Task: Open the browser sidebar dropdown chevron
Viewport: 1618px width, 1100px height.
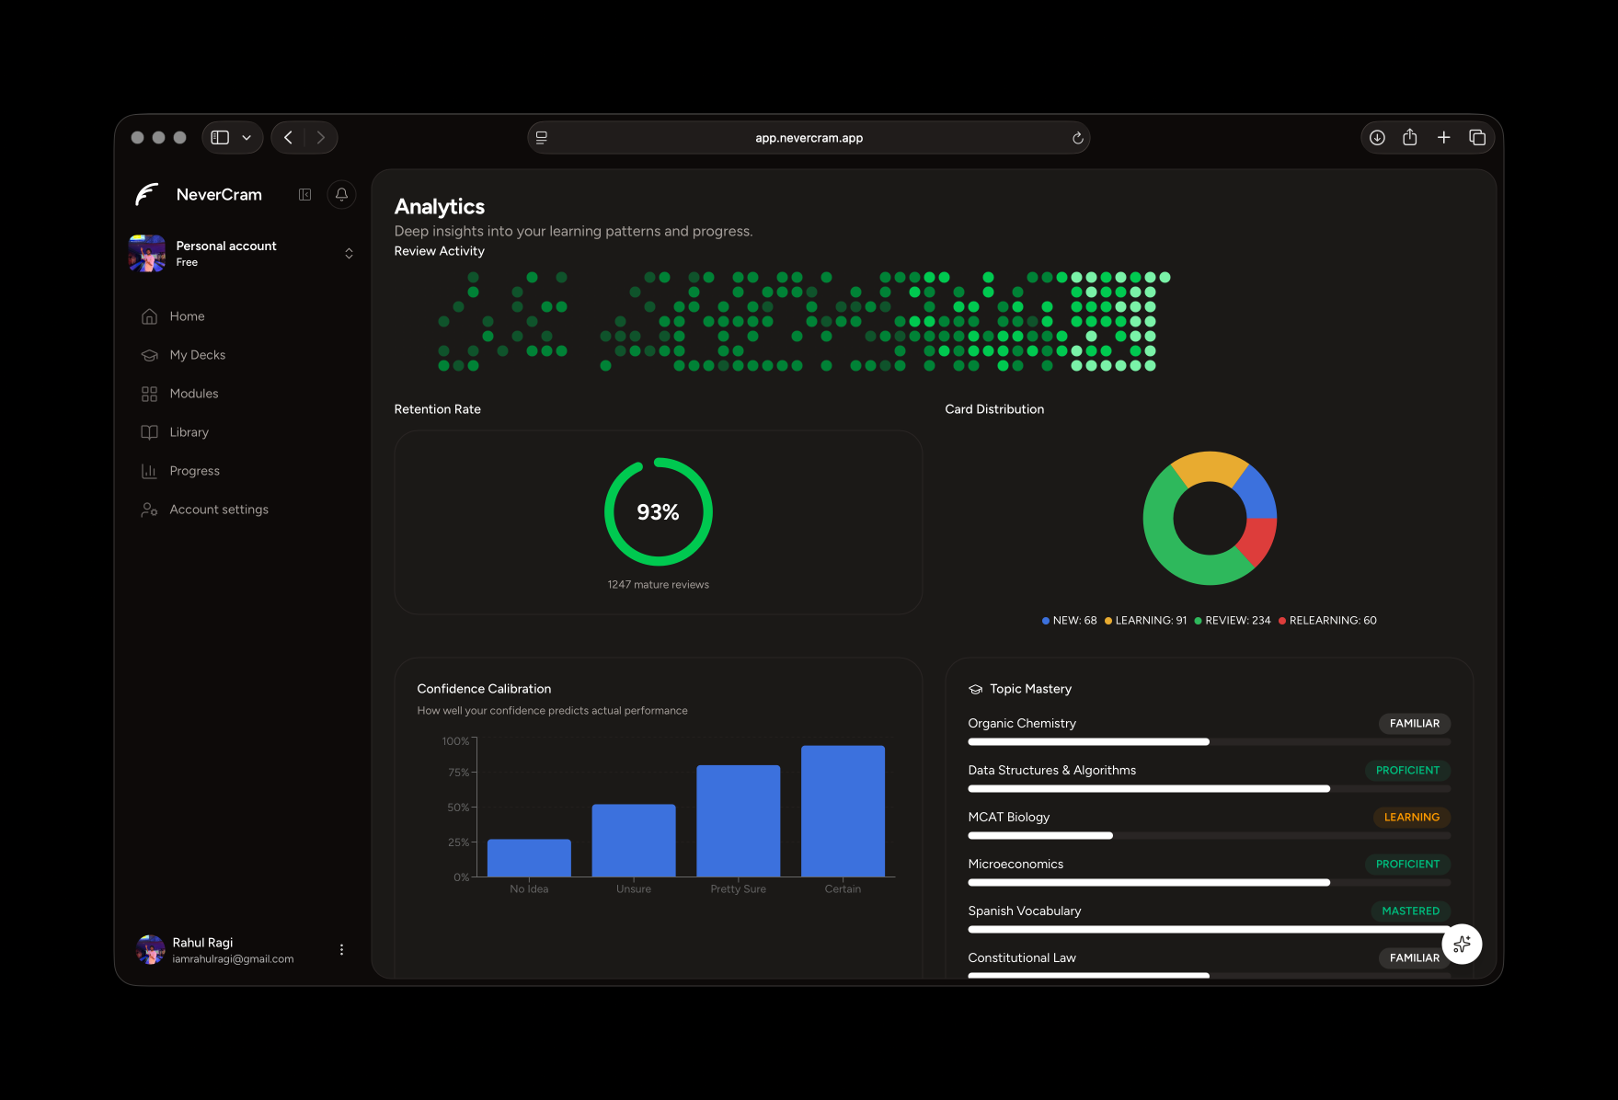Action: tap(247, 137)
